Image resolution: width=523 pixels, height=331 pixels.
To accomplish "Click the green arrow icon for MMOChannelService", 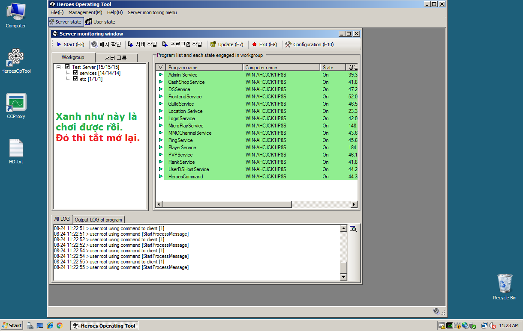I will (x=161, y=133).
